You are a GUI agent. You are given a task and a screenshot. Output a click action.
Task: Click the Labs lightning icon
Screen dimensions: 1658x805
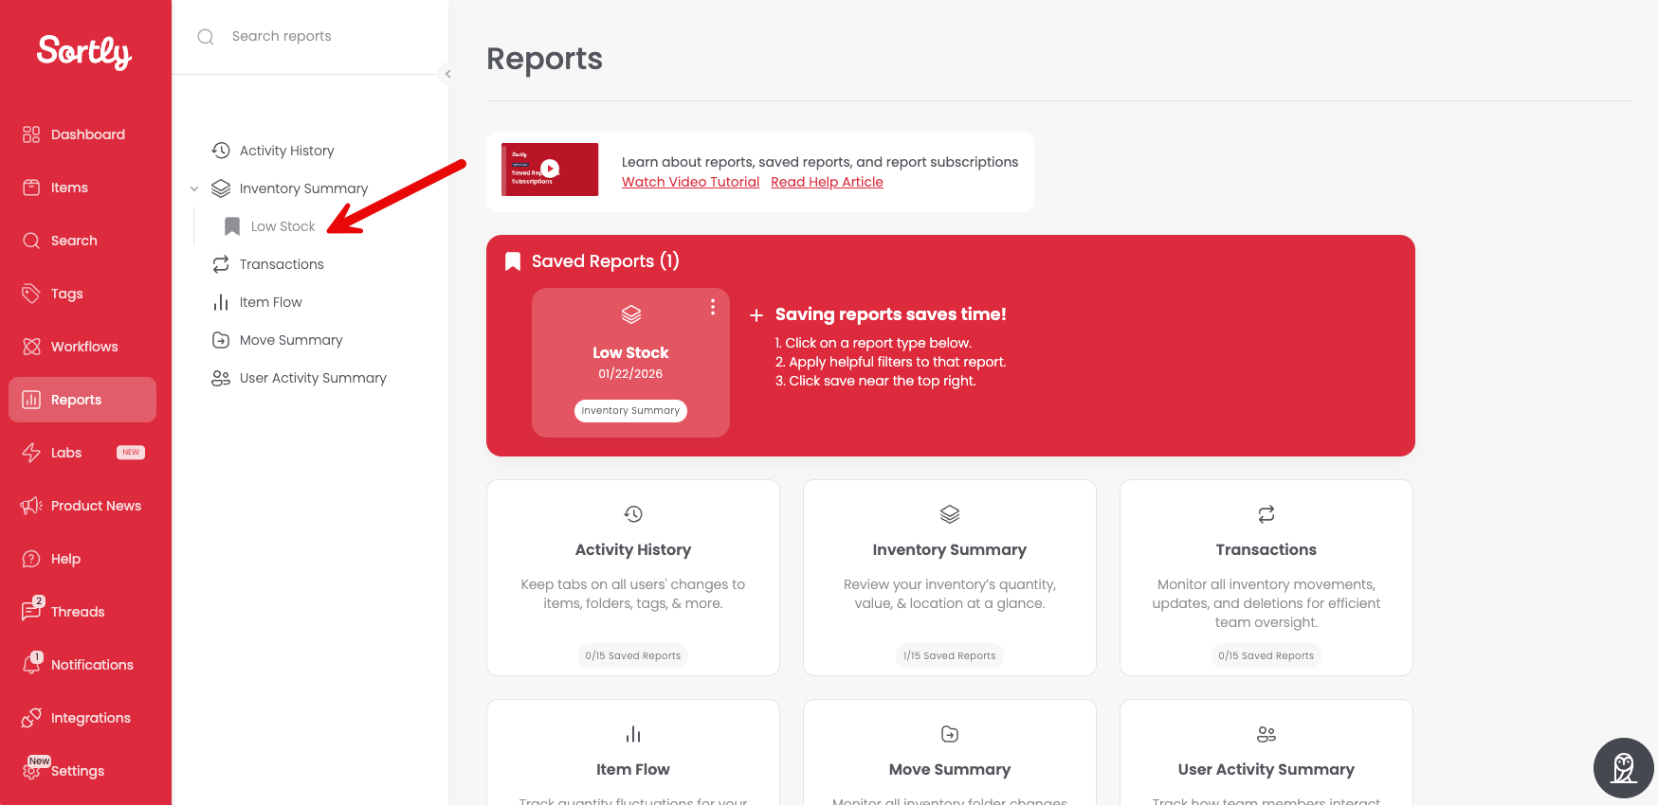click(x=31, y=453)
